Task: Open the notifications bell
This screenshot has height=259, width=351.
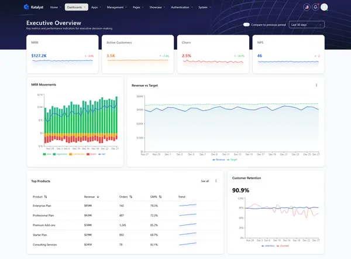Action: [x=315, y=7]
